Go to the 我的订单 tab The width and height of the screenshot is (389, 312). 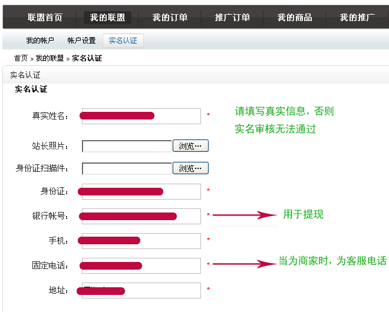point(170,18)
